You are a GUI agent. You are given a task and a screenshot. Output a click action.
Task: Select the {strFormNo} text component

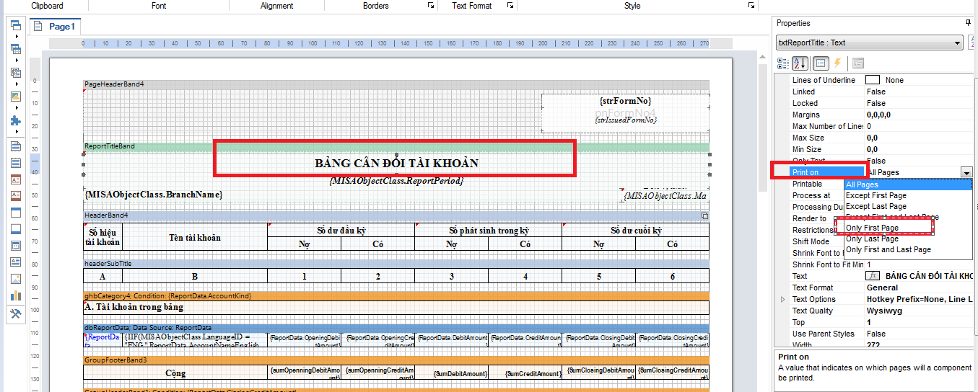[x=625, y=102]
